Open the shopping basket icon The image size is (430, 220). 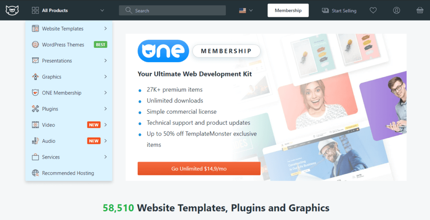coord(420,10)
